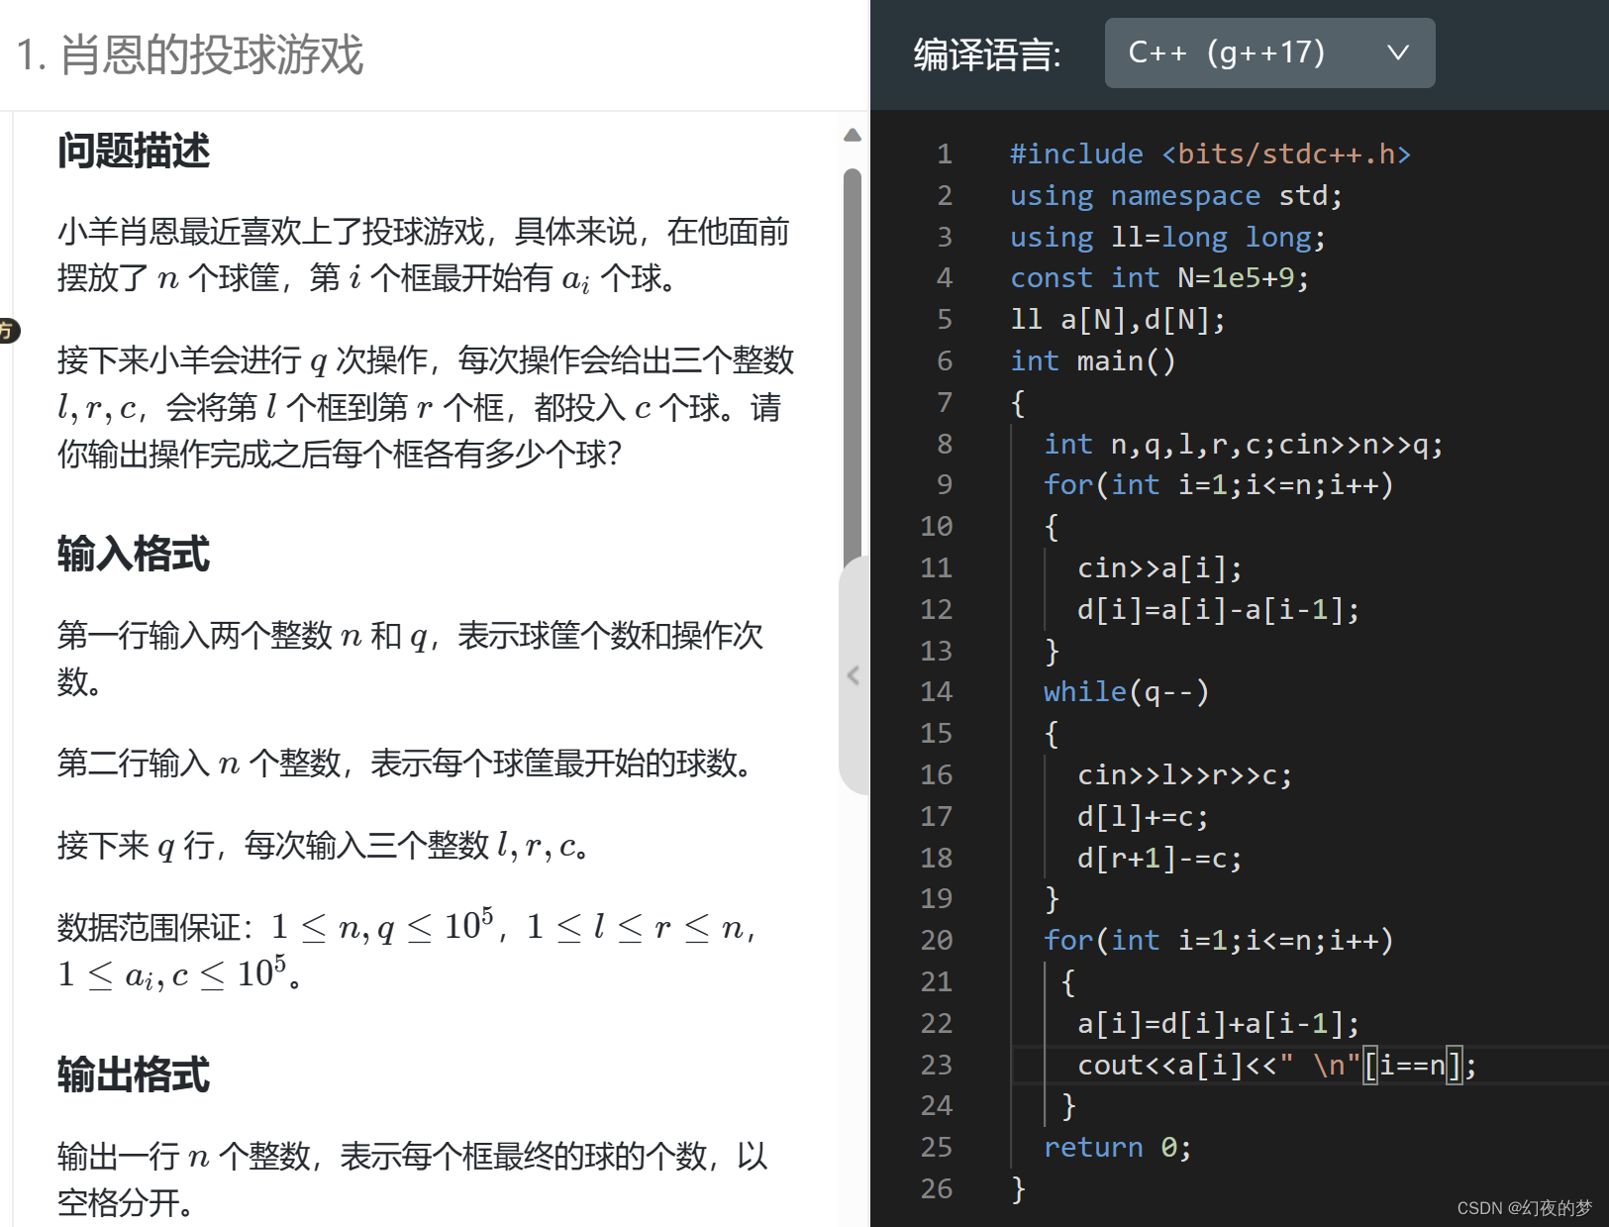1609x1227 pixels.
Task: Click the while(q--) statement on line 14
Action: [x=1127, y=692]
